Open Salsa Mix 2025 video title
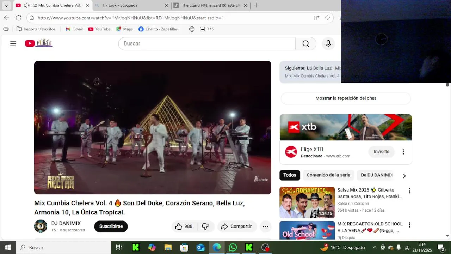451x254 pixels. [x=370, y=193]
